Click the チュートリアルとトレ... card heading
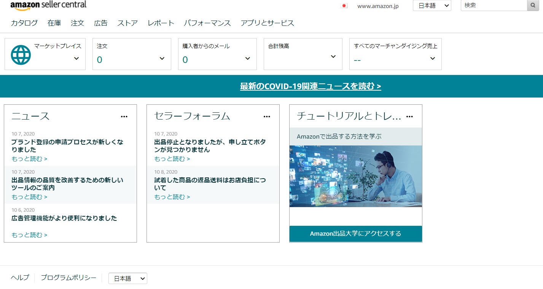543x289 pixels. [349, 116]
